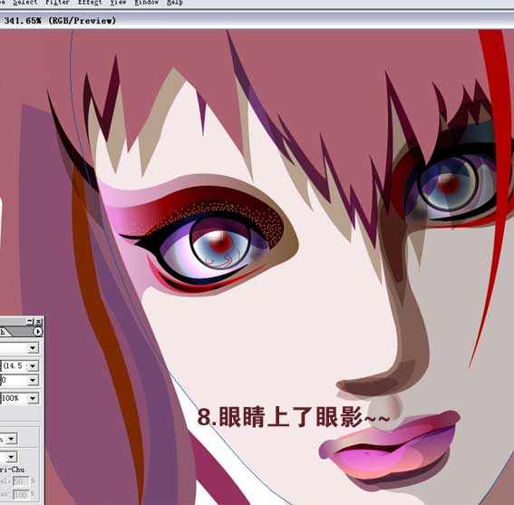Open the Help menu
Screen dimensions: 514x505
click(x=175, y=3)
